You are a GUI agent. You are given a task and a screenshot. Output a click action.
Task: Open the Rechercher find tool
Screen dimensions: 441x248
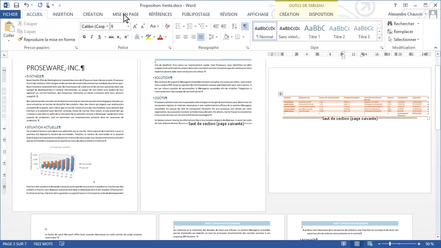(400, 24)
